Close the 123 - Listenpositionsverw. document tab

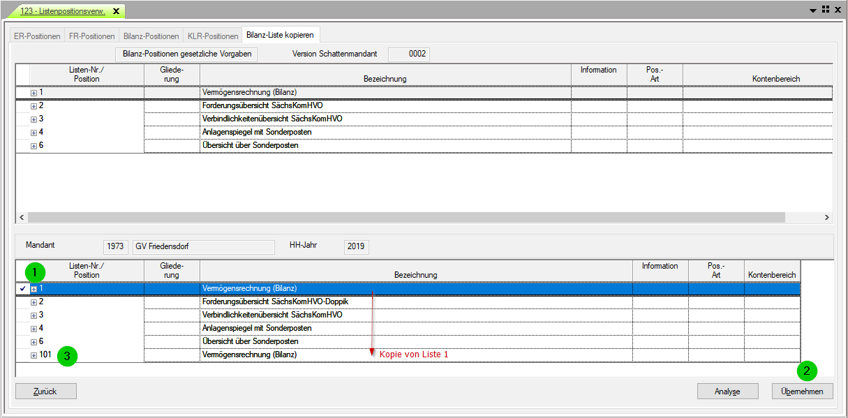[116, 11]
